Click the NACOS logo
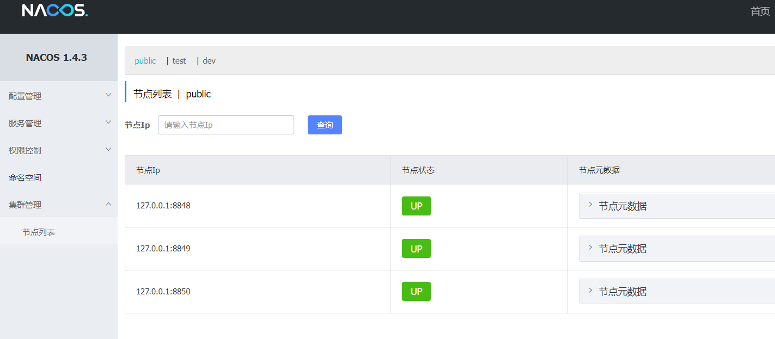775x339 pixels. [54, 10]
